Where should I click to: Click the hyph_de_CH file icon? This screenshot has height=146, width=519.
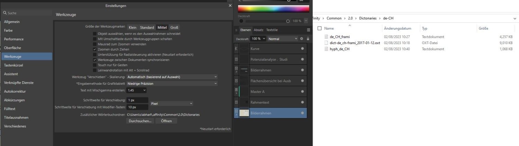click(x=326, y=49)
